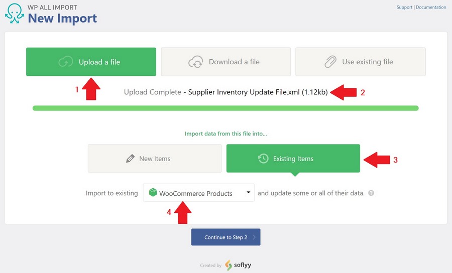Image resolution: width=452 pixels, height=273 pixels.
Task: Open the Documentation link
Action: (x=431, y=7)
